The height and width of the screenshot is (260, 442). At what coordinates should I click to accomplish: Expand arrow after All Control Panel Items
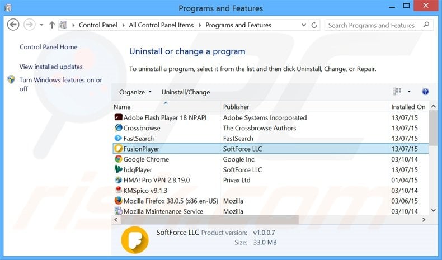(x=200, y=25)
